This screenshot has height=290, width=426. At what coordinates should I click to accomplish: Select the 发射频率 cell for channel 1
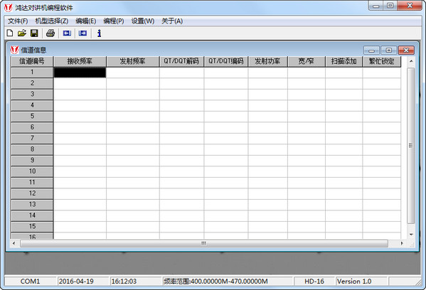click(x=133, y=72)
